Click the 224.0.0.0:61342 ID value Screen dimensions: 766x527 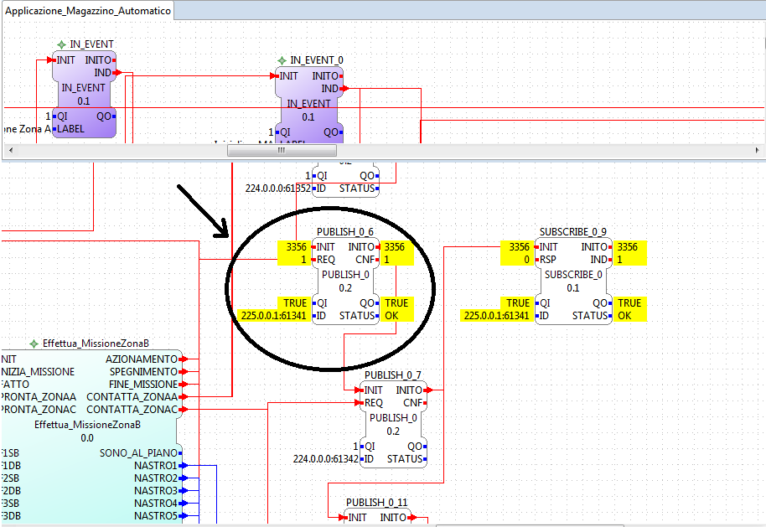click(x=326, y=459)
